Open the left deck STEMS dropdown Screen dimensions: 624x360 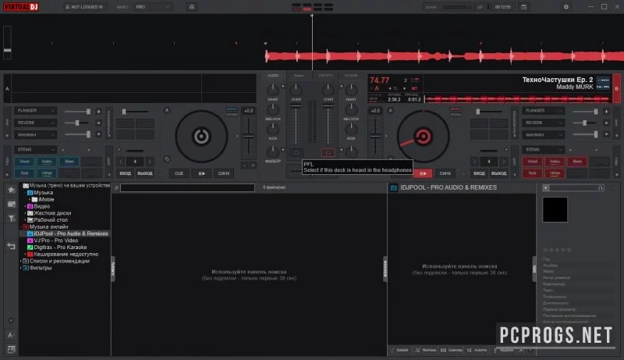(x=35, y=149)
